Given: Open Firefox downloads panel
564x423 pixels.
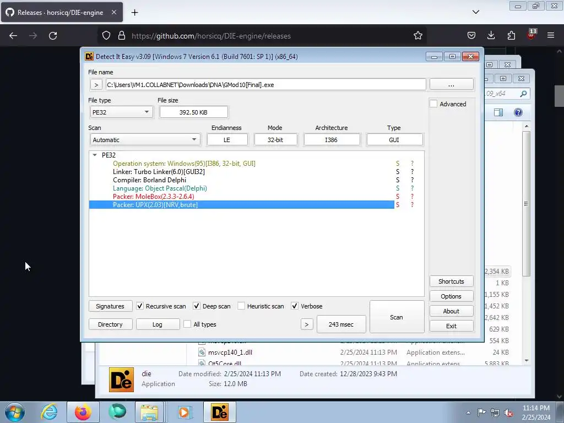Looking at the screenshot, I should (x=491, y=35).
